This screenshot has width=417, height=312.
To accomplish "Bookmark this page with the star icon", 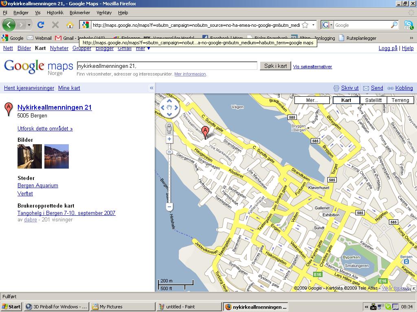I will point(305,25).
